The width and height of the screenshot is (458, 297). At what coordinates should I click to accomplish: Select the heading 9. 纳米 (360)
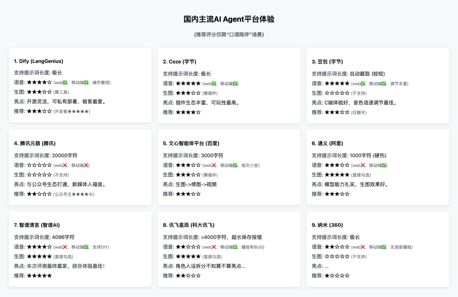(x=327, y=225)
